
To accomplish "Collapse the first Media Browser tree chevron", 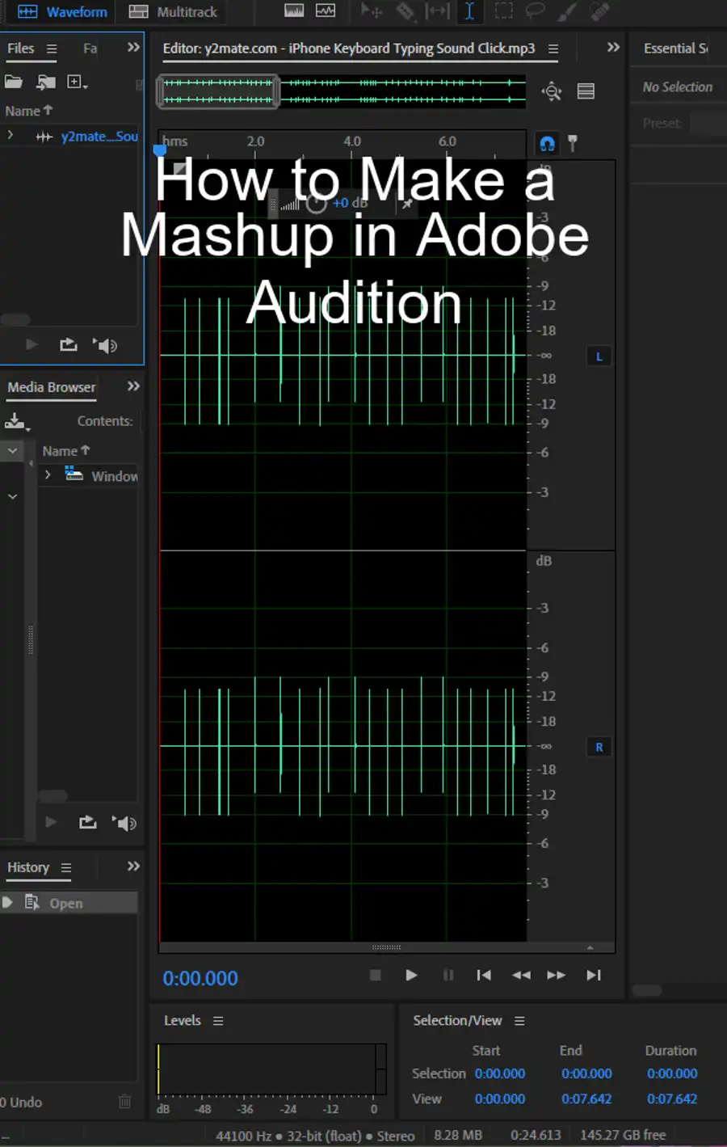I will tap(13, 450).
